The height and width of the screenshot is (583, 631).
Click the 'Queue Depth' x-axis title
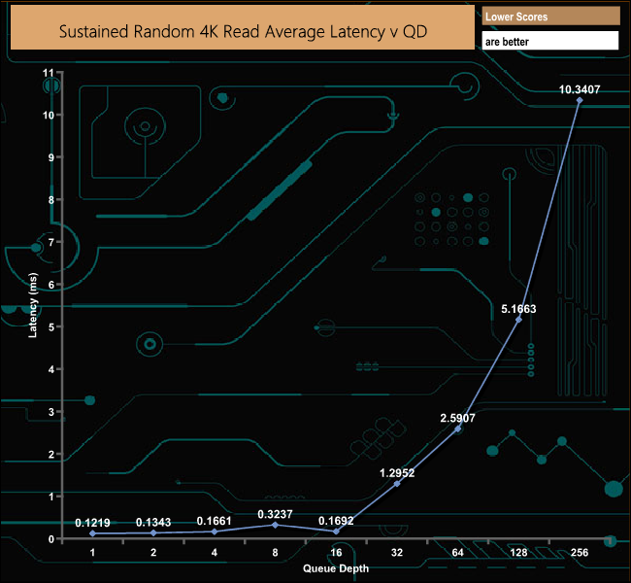(336, 568)
